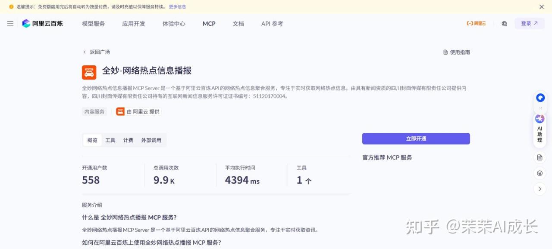
Task: Click the globe language icon
Action: (x=504, y=24)
